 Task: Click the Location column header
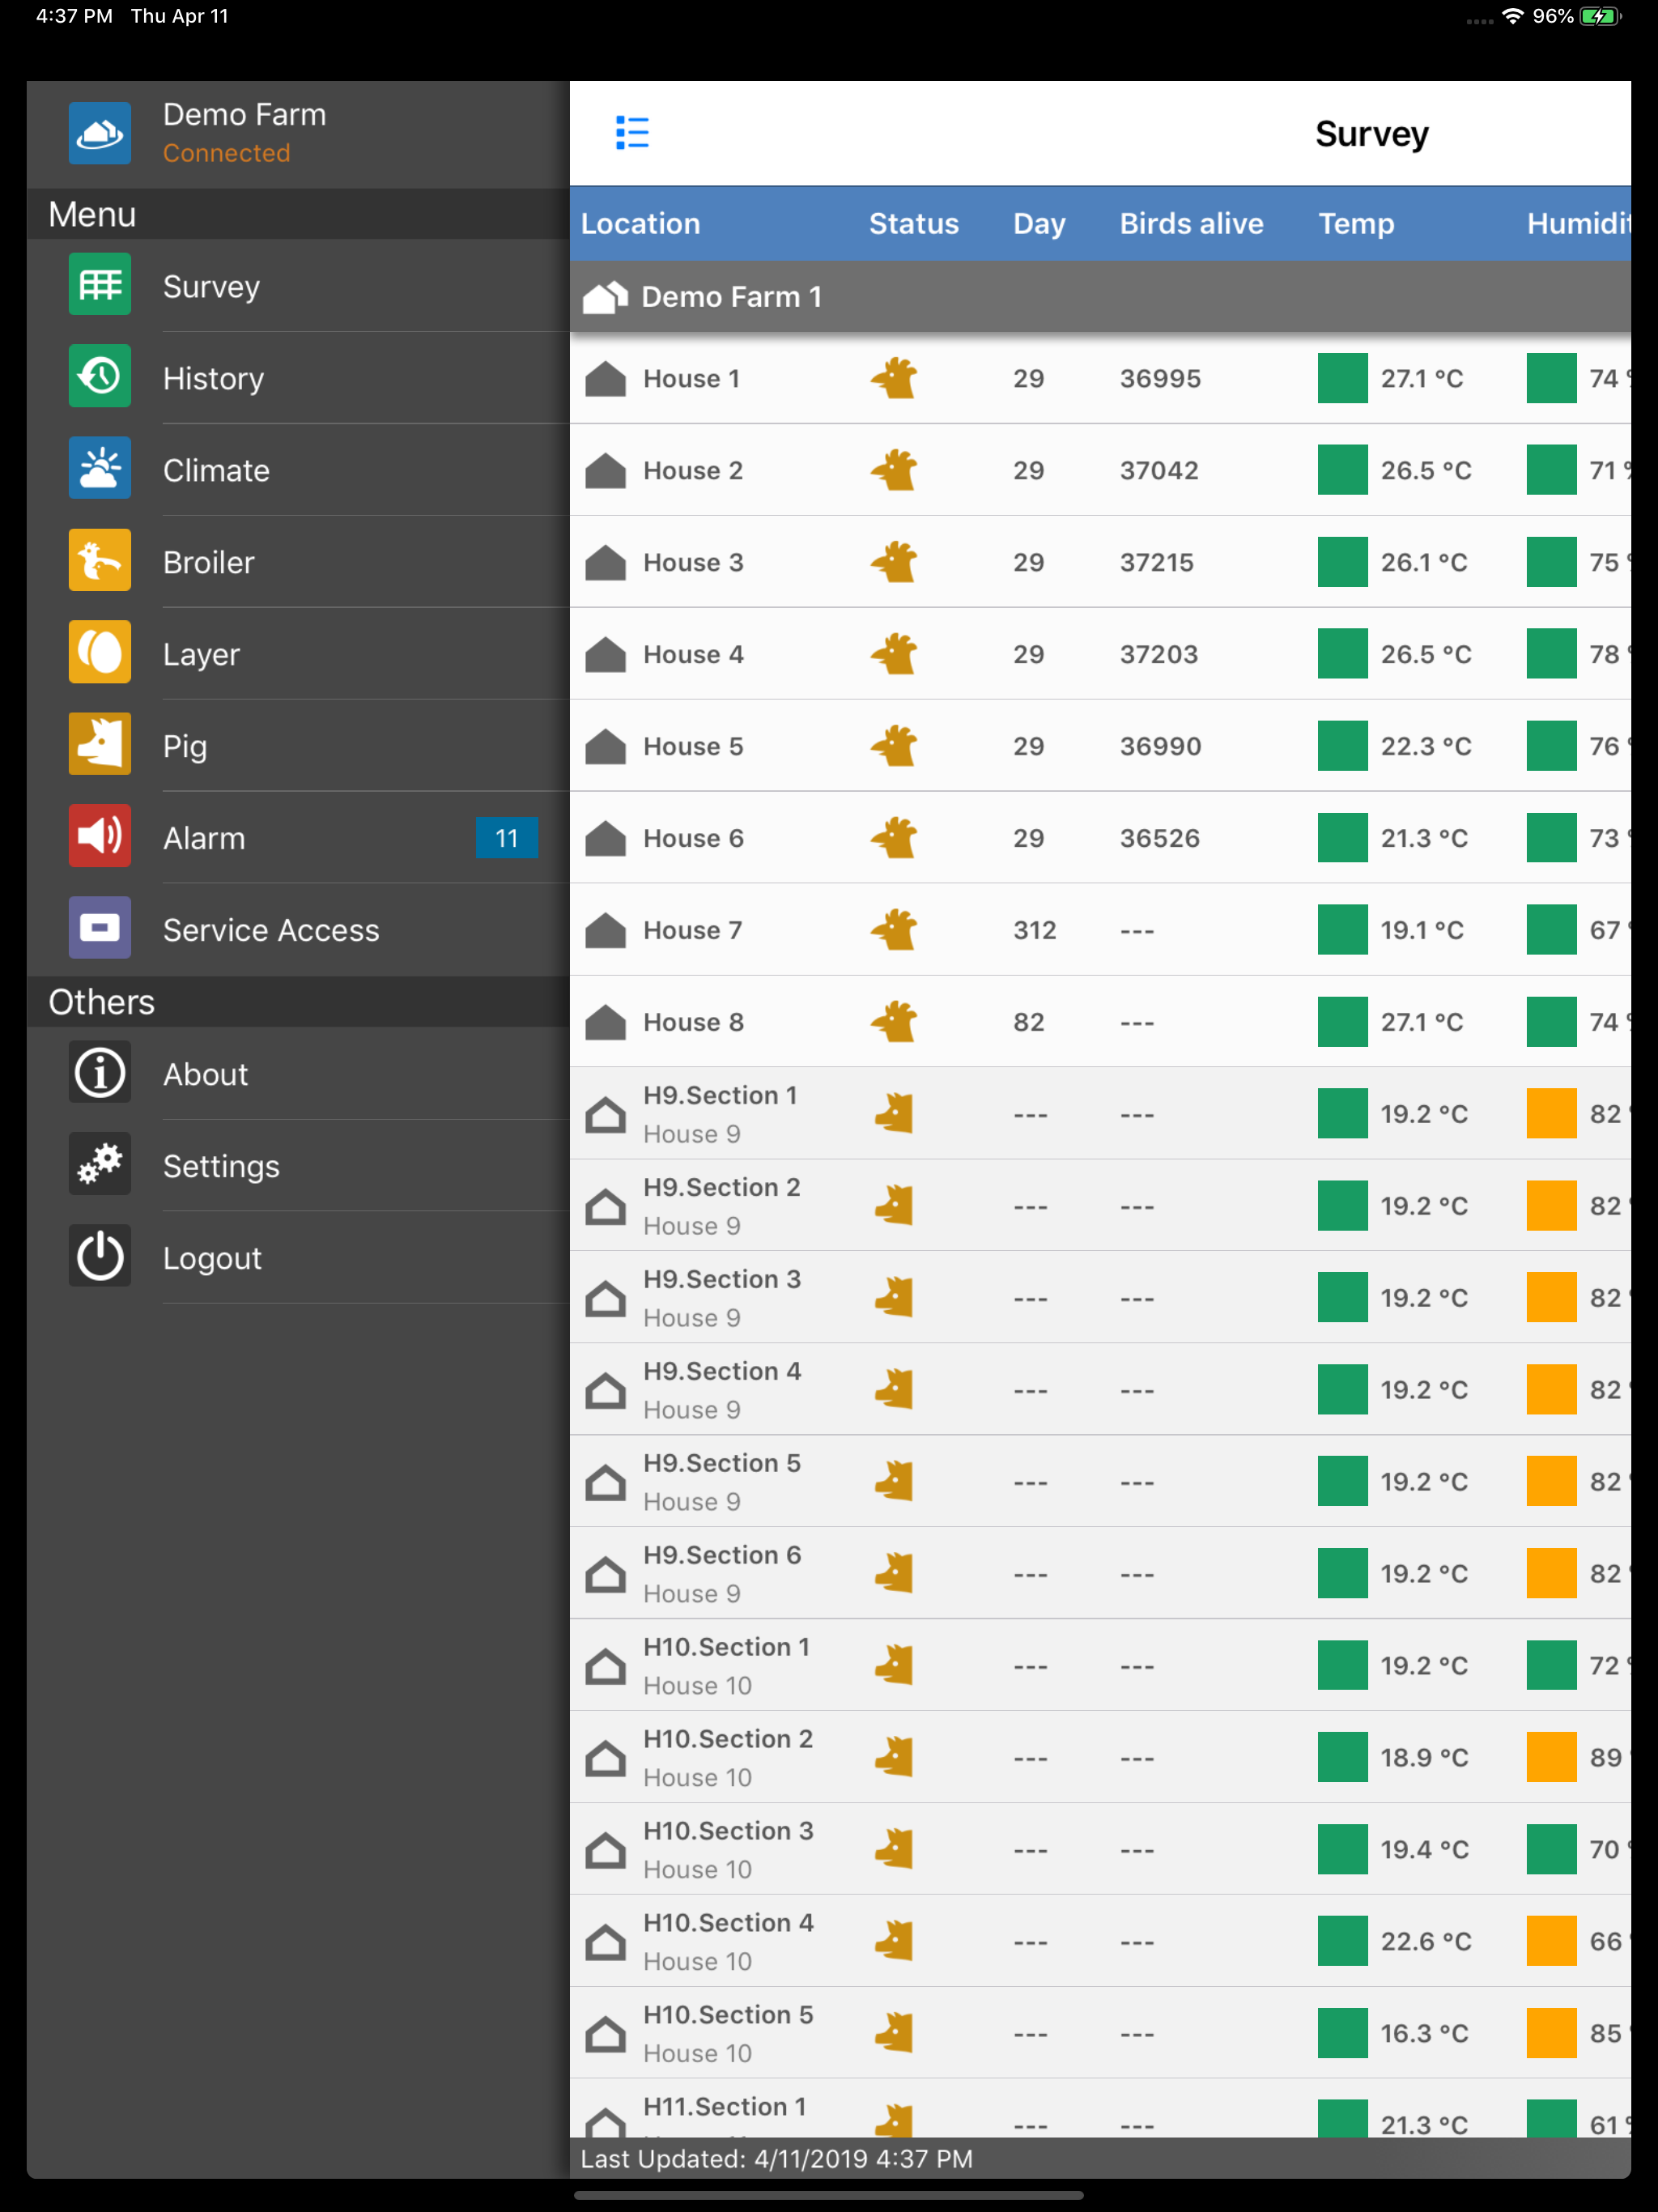(641, 224)
